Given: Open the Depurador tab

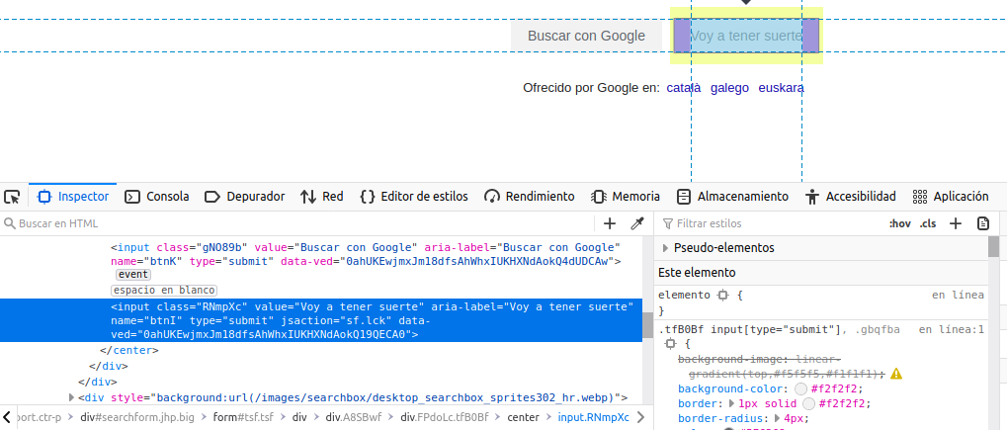Looking at the screenshot, I should (x=245, y=197).
